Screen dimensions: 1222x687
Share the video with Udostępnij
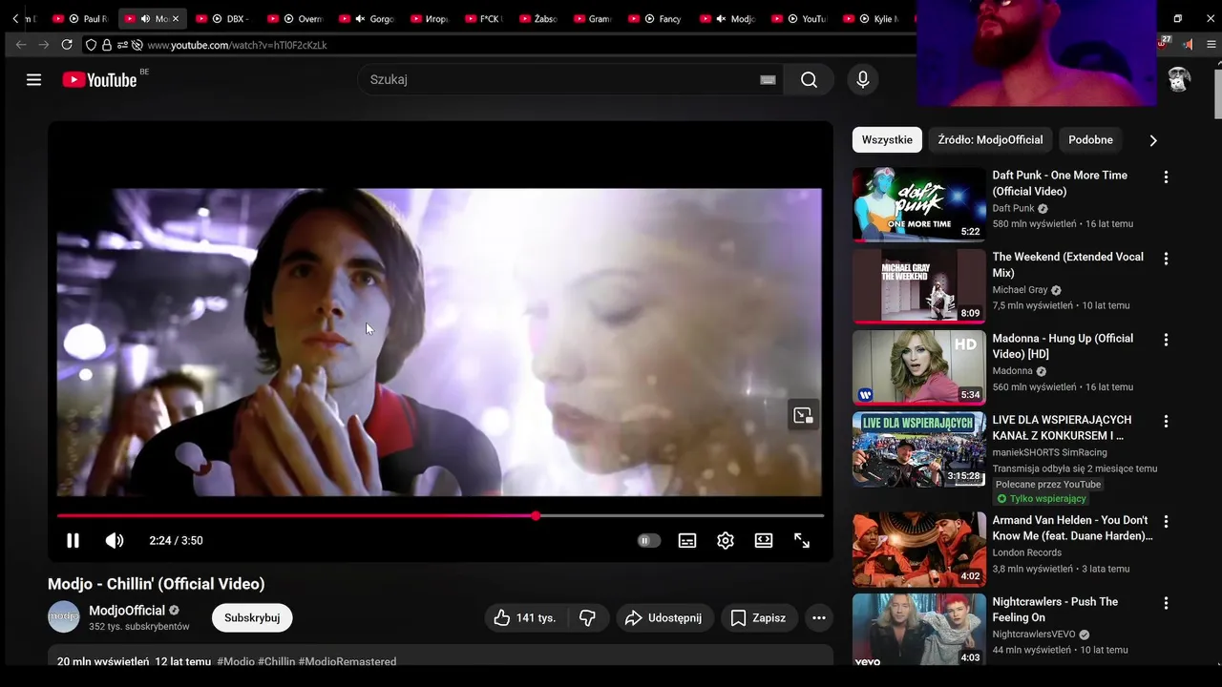click(664, 618)
